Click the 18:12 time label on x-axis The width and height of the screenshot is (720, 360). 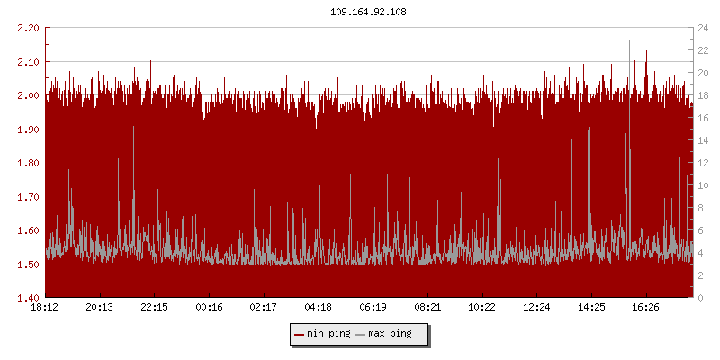click(45, 308)
